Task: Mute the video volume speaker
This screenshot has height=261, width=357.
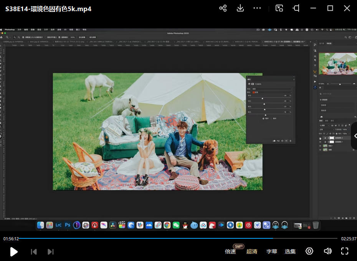Action: [327, 251]
